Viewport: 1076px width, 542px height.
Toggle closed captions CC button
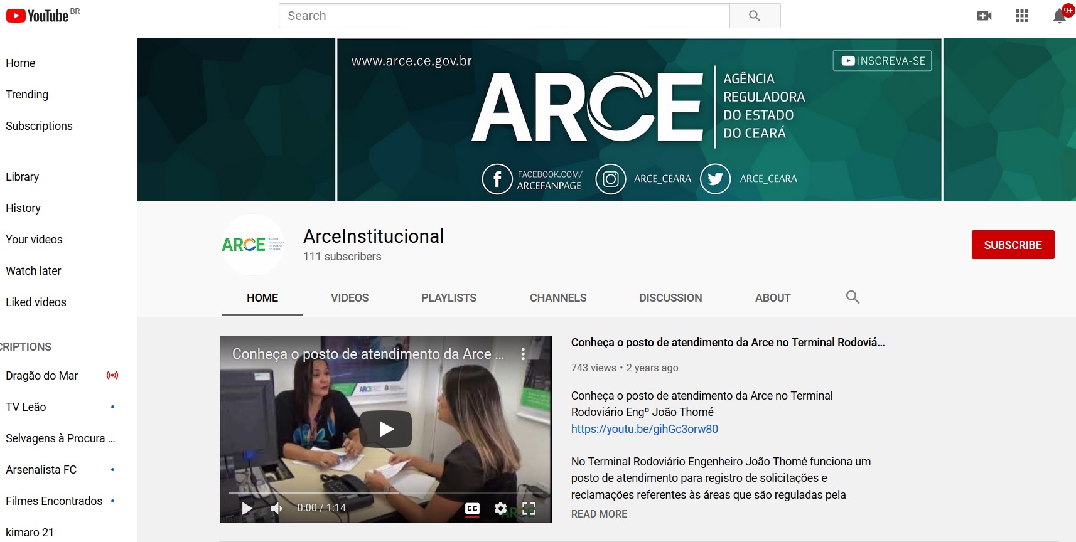[473, 508]
